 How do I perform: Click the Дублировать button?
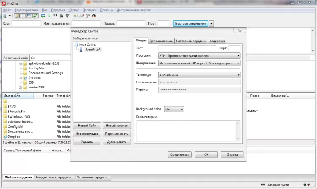coord(117,142)
